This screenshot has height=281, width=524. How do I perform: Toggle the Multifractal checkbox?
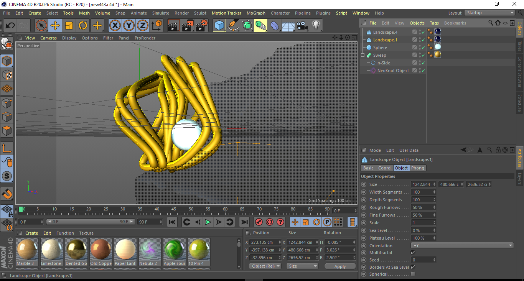(x=413, y=253)
